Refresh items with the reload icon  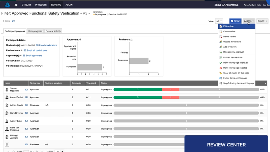14,21
